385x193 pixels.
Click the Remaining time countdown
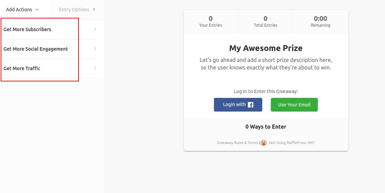coord(321,22)
